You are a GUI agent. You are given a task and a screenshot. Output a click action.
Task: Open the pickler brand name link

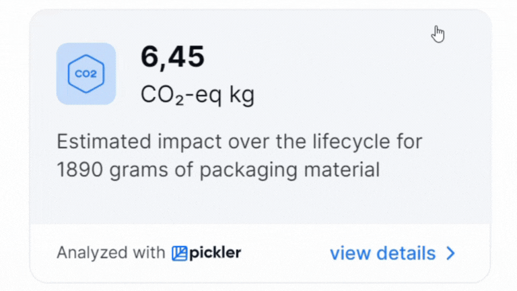pyautogui.click(x=215, y=253)
